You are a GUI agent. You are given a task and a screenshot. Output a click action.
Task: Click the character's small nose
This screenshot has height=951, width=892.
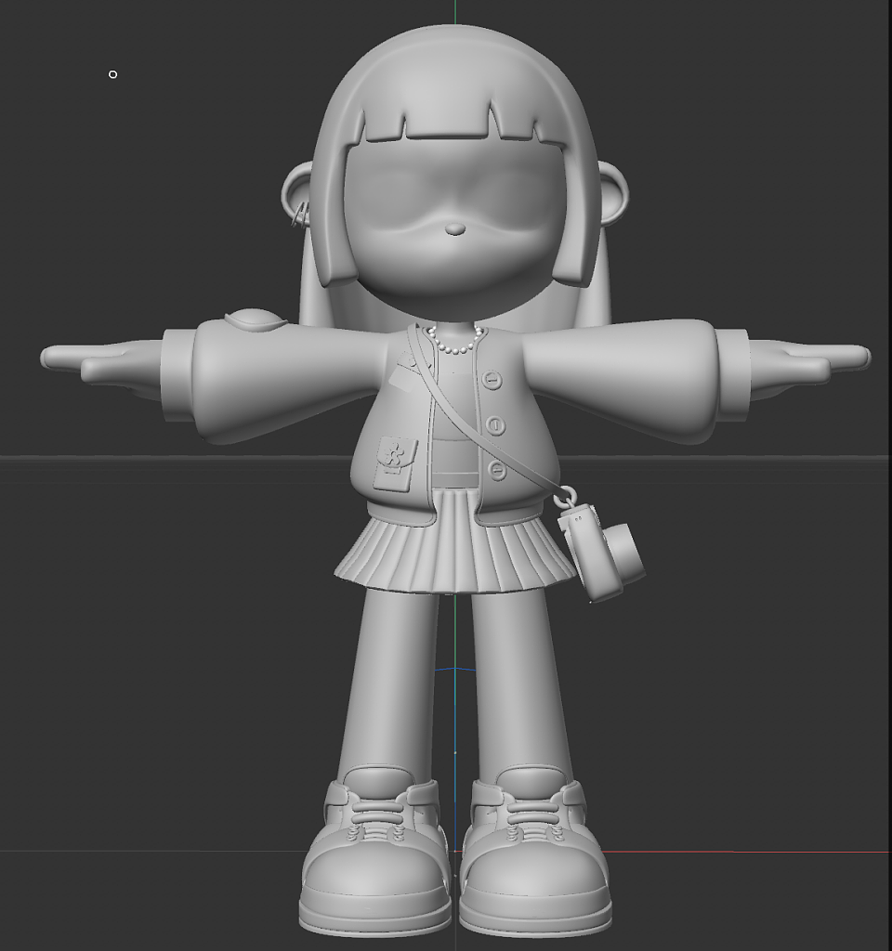(454, 229)
